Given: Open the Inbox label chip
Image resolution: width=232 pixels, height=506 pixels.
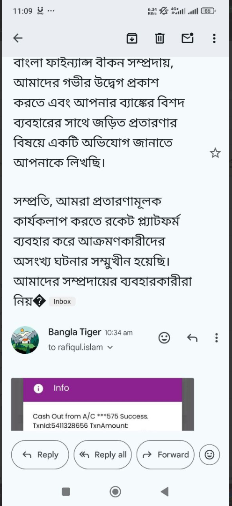Looking at the screenshot, I should point(62,301).
